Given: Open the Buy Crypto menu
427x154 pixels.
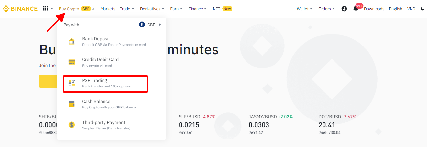Looking at the screenshot, I should [69, 9].
